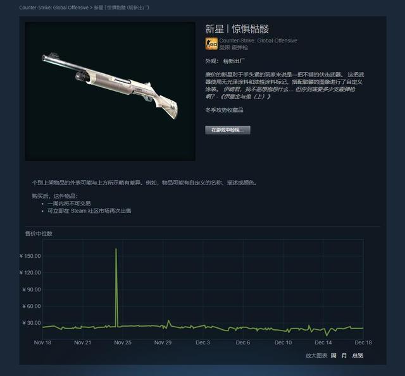Zoom the chart to 月 (month)

(x=344, y=356)
